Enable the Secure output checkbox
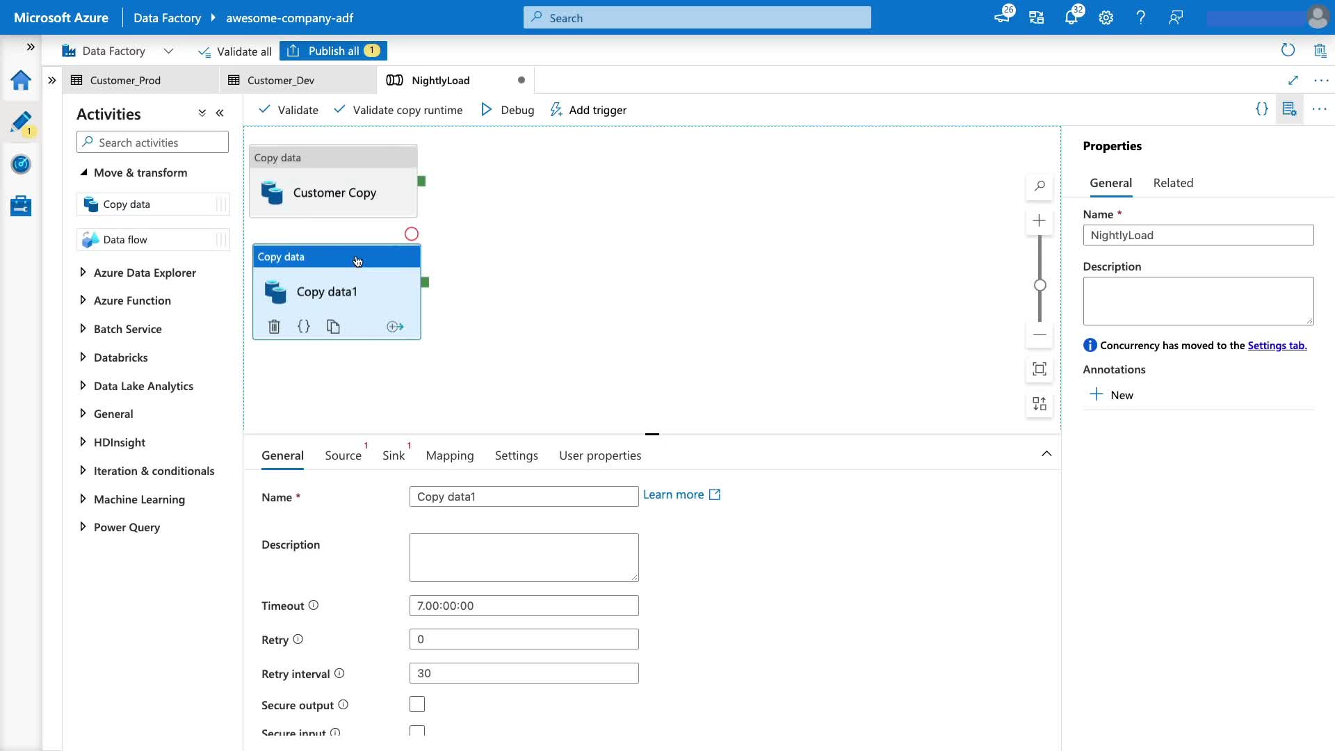The image size is (1335, 751). click(417, 704)
